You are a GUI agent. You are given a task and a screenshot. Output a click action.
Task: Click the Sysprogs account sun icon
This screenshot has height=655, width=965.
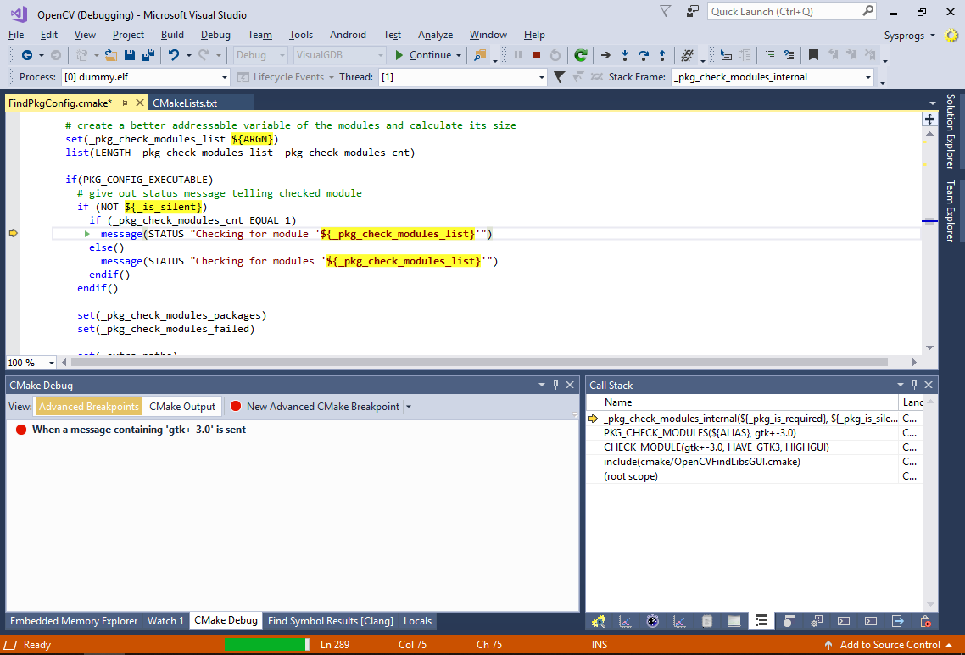click(x=951, y=35)
